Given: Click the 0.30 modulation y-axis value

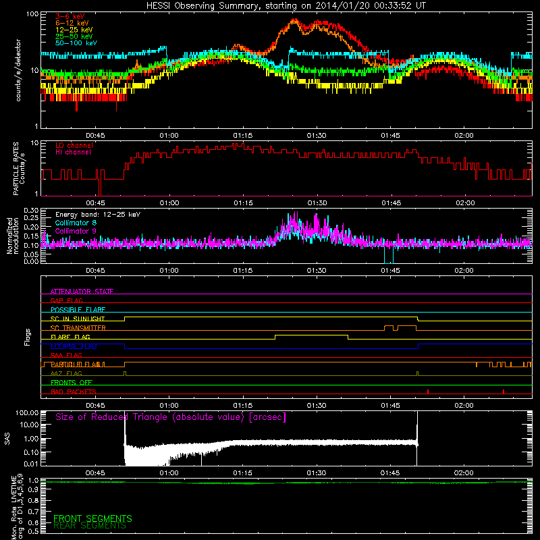Looking at the screenshot, I should click(31, 210).
